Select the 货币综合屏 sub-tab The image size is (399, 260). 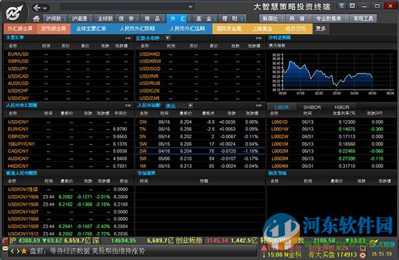click(53, 29)
